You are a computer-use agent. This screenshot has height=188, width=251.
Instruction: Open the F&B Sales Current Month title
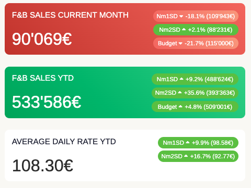tap(70, 15)
